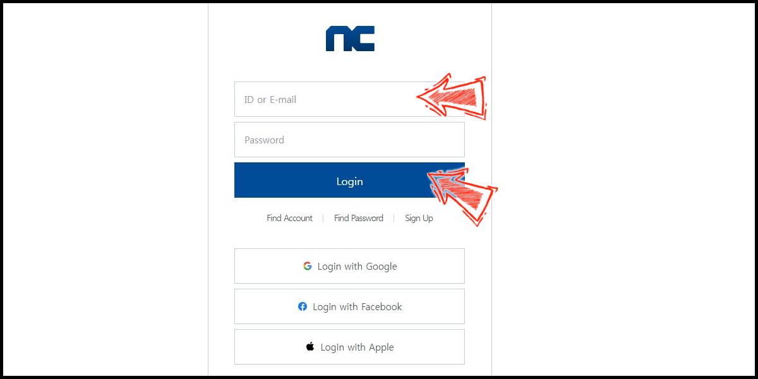Focus the ID or E-mail input field
The image size is (758, 379).
pyautogui.click(x=349, y=99)
